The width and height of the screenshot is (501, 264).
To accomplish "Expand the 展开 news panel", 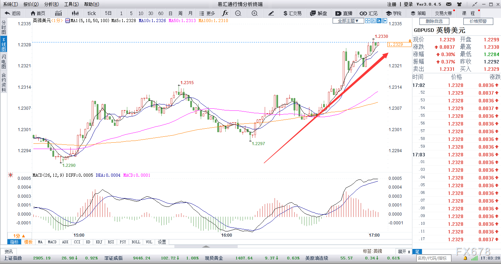I will point(404,251).
